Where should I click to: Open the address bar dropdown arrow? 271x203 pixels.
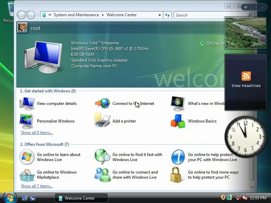click(x=160, y=15)
